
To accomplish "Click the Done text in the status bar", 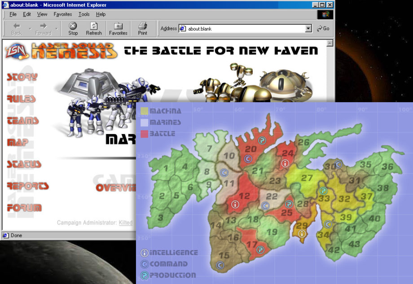I will point(16,235).
